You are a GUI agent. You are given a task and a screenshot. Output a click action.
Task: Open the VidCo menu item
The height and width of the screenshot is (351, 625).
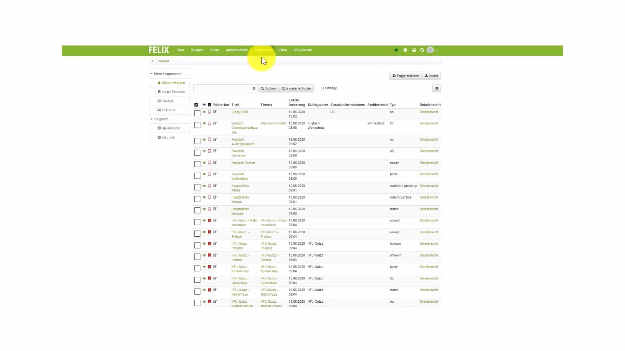(x=282, y=50)
